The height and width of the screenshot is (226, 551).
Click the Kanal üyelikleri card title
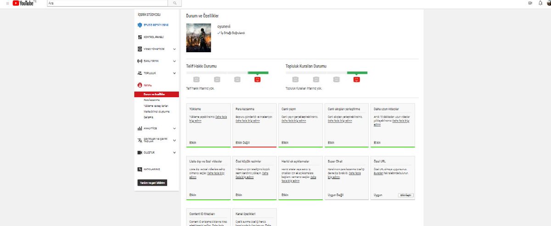(245, 214)
